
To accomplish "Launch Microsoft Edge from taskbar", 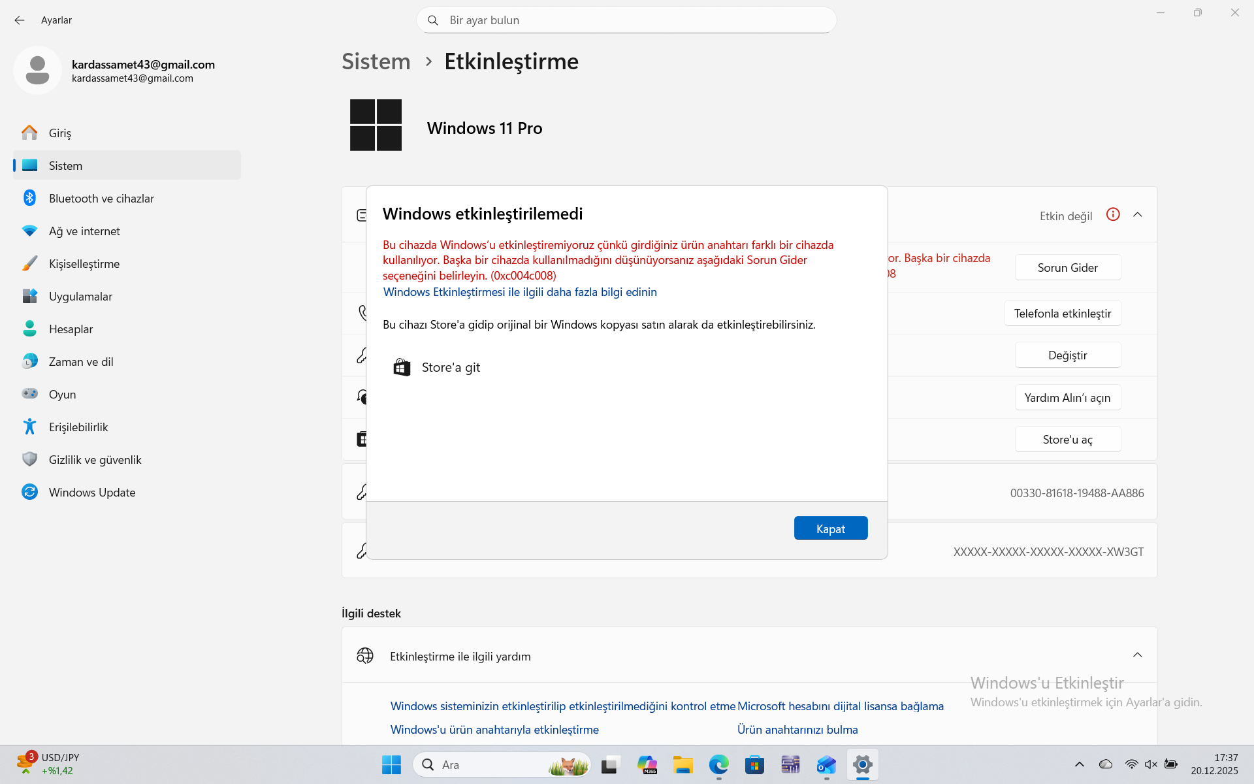I will coord(719,764).
